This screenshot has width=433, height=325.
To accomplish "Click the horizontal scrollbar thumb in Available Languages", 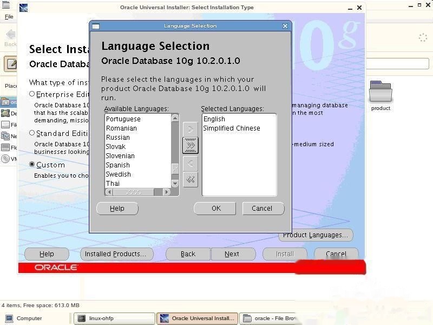I will pos(134,192).
